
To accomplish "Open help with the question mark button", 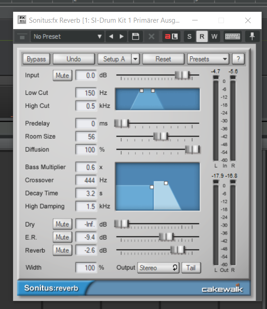I will 238,59.
